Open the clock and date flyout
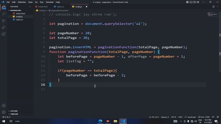The height and width of the screenshot is (124, 221). click(x=208, y=121)
